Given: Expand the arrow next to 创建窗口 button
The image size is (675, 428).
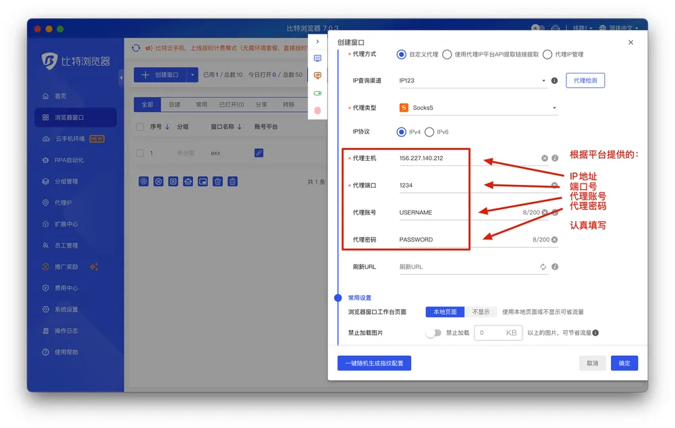Looking at the screenshot, I should pos(192,75).
